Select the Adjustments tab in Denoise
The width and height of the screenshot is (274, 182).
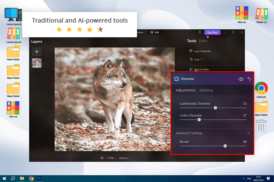point(186,90)
